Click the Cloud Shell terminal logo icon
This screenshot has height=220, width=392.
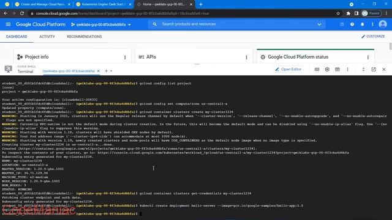point(8,69)
